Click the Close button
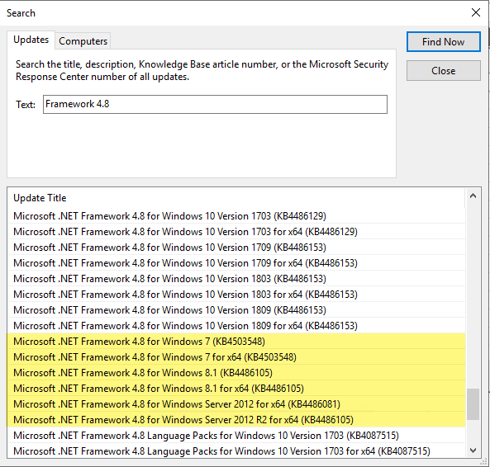This screenshot has height=467, width=490. [x=443, y=70]
